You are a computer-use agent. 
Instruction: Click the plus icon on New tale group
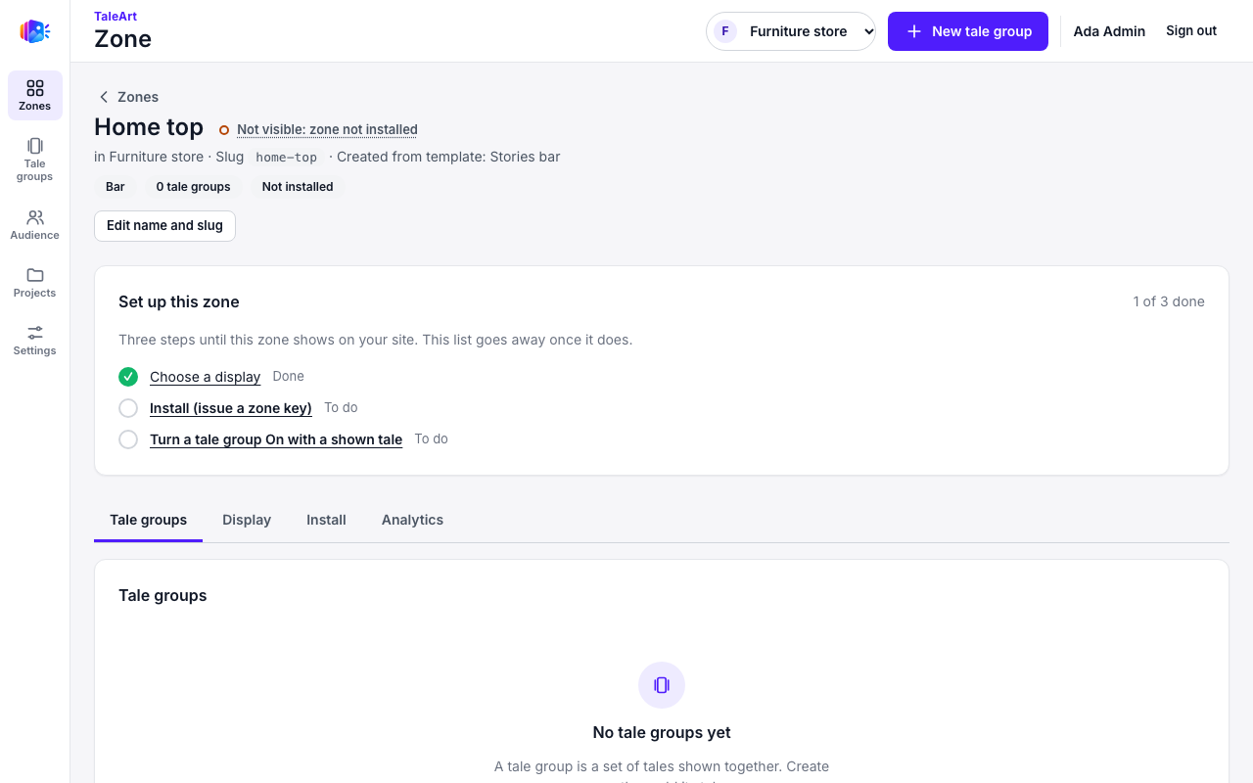pyautogui.click(x=914, y=31)
